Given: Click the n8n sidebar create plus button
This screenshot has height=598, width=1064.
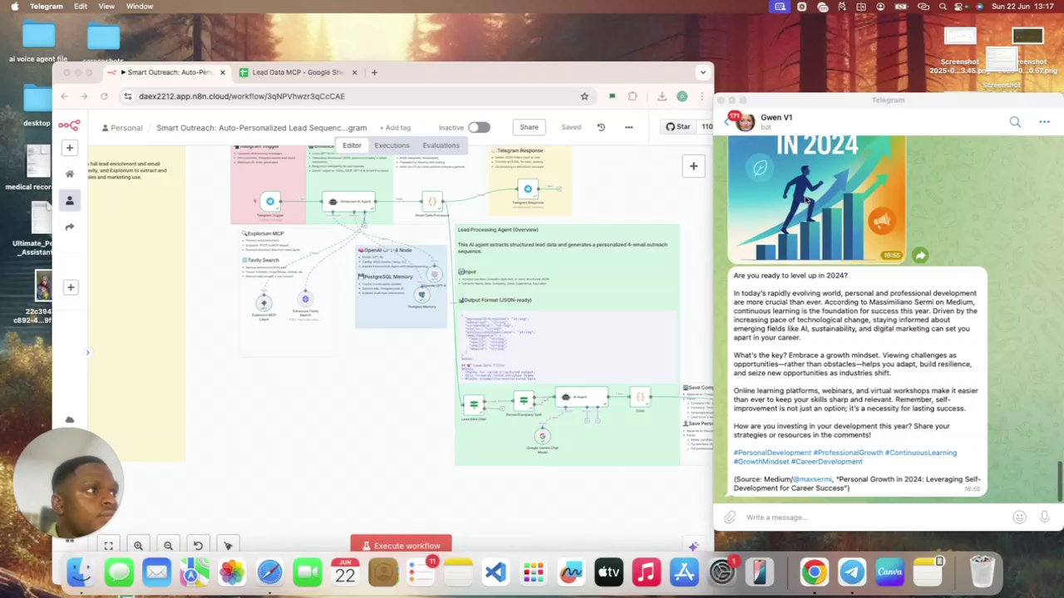Looking at the screenshot, I should [x=70, y=148].
